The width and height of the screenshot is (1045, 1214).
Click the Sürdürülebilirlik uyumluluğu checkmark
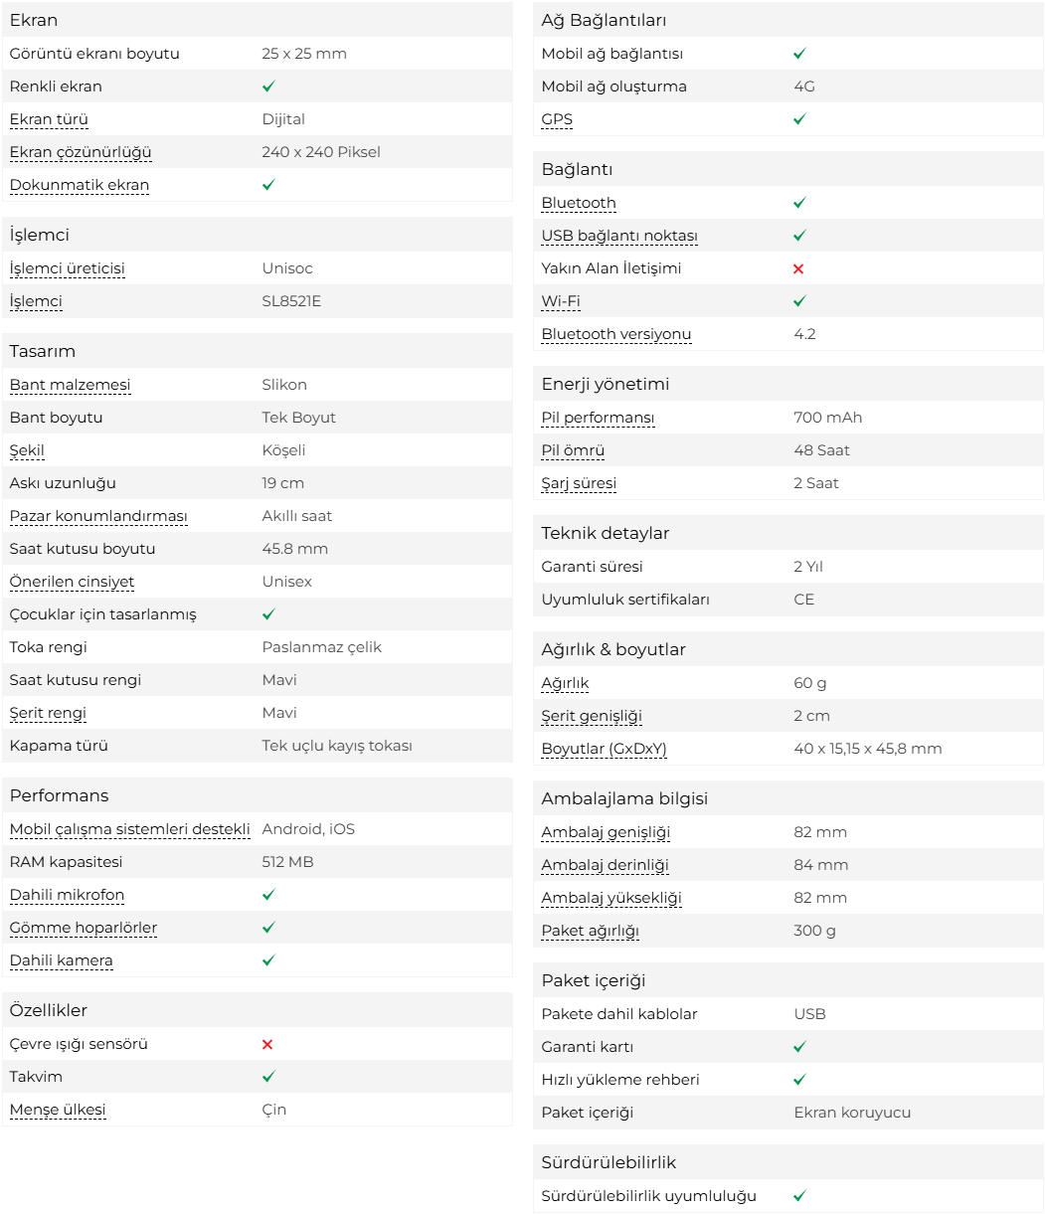(x=799, y=1196)
